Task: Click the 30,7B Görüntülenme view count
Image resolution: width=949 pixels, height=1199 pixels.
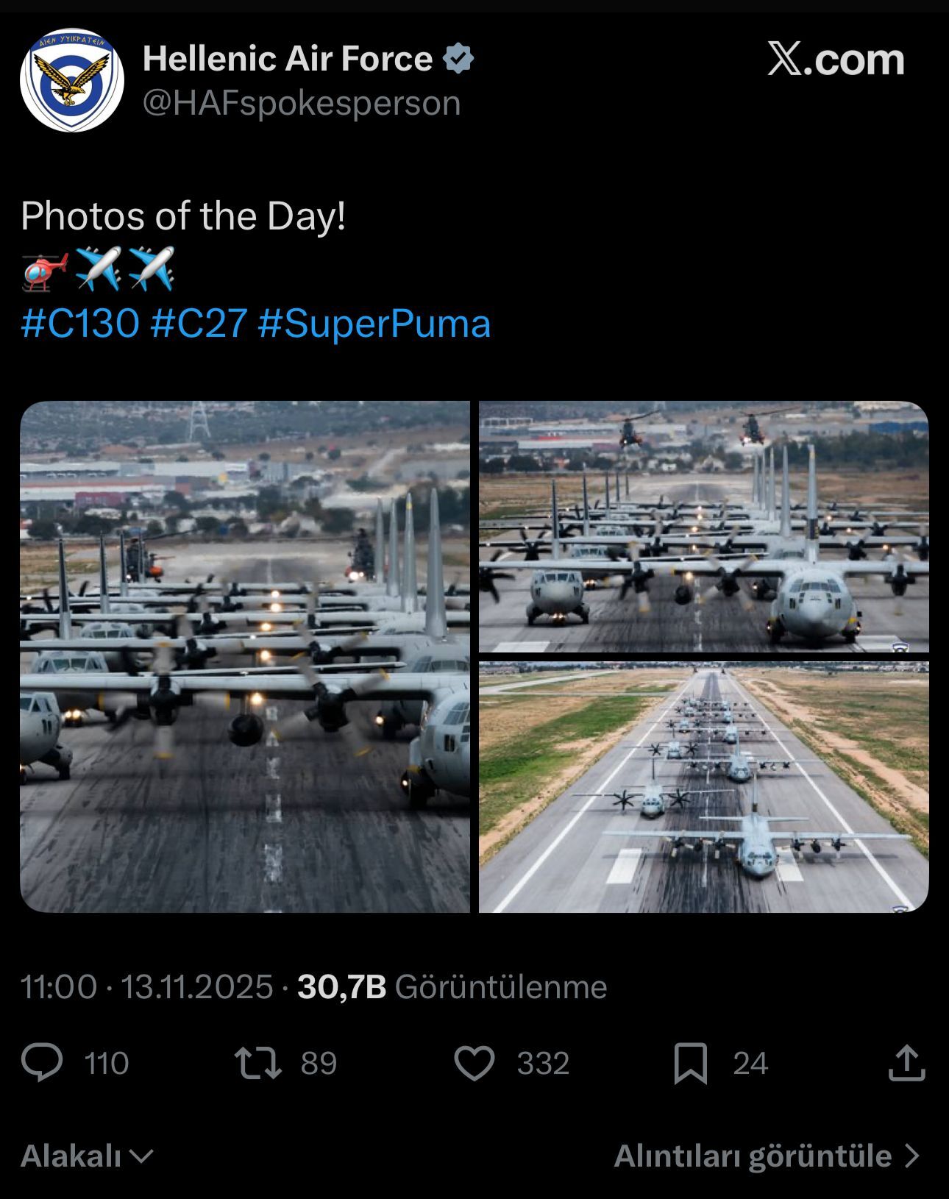Action: point(452,987)
